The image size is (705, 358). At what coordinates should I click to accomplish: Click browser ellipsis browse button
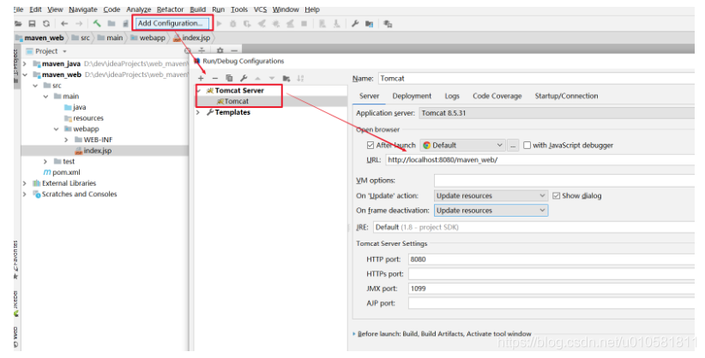[513, 145]
